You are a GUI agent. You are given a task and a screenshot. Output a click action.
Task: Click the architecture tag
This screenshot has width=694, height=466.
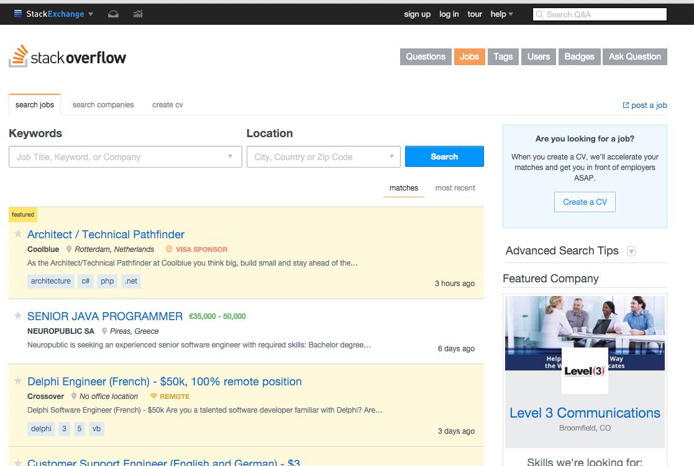50,281
